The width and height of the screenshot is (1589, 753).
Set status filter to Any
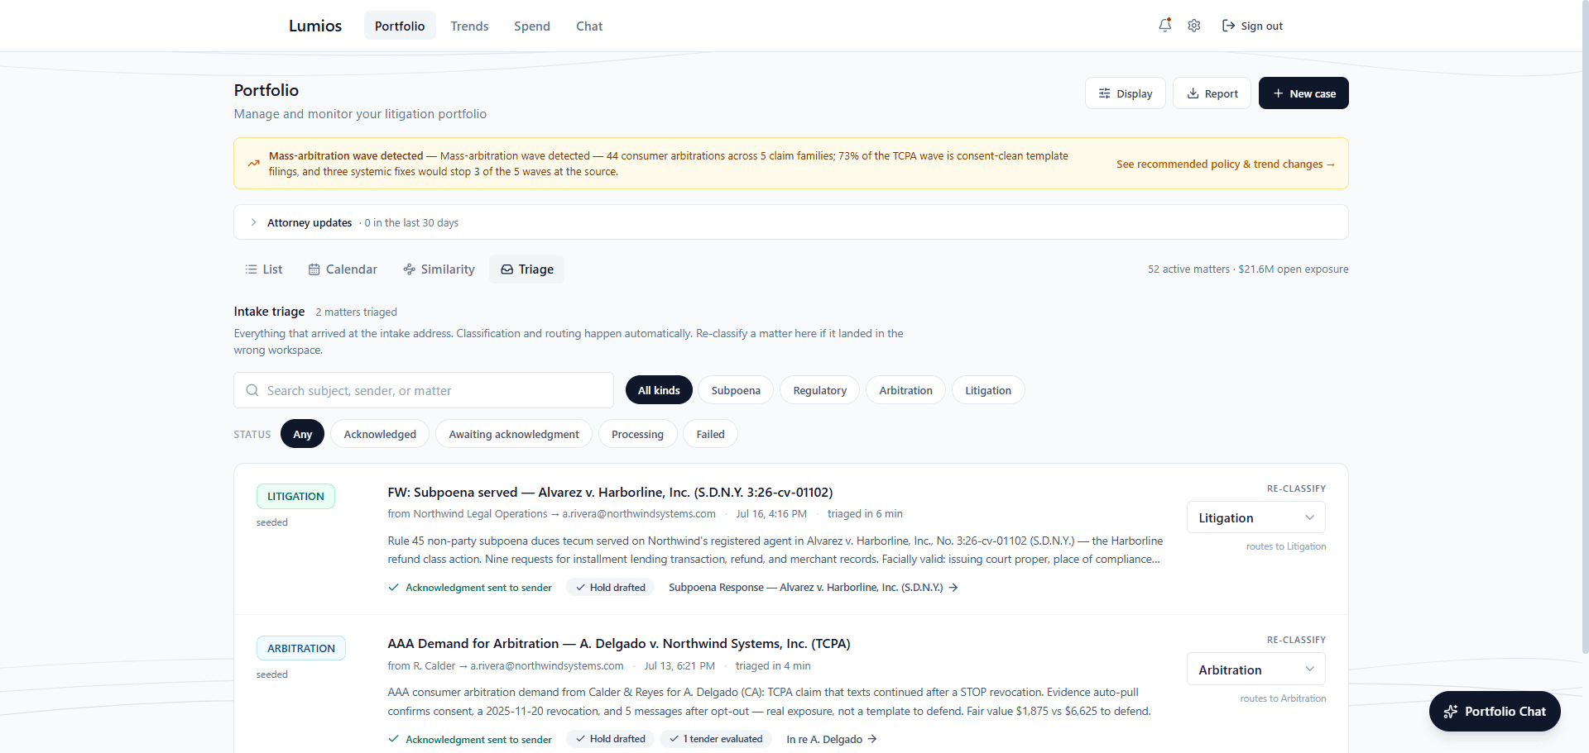302,434
